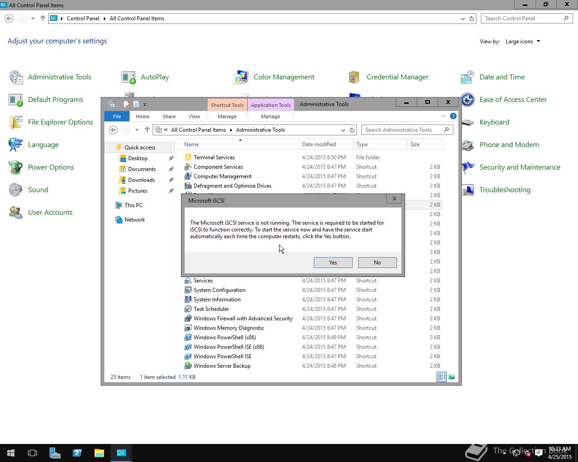Select Documents in navigation pane

coord(142,169)
